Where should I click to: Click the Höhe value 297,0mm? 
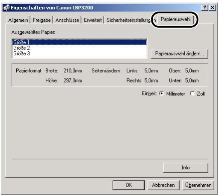[x=73, y=80]
